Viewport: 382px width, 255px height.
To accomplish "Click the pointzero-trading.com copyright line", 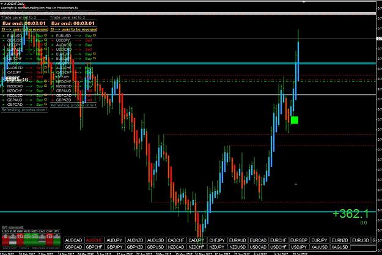I will pyautogui.click(x=40, y=8).
